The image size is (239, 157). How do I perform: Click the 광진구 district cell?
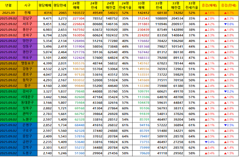(27, 52)
